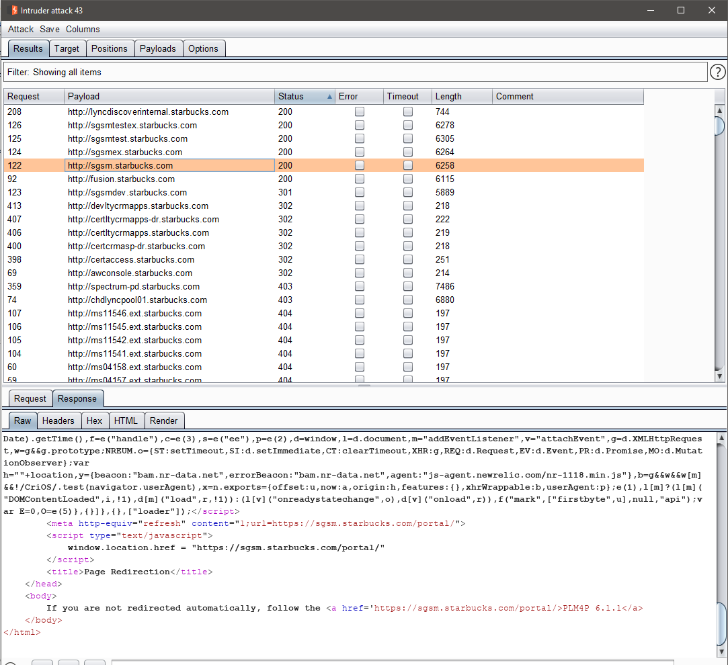Select the Raw response view tab

tap(22, 421)
